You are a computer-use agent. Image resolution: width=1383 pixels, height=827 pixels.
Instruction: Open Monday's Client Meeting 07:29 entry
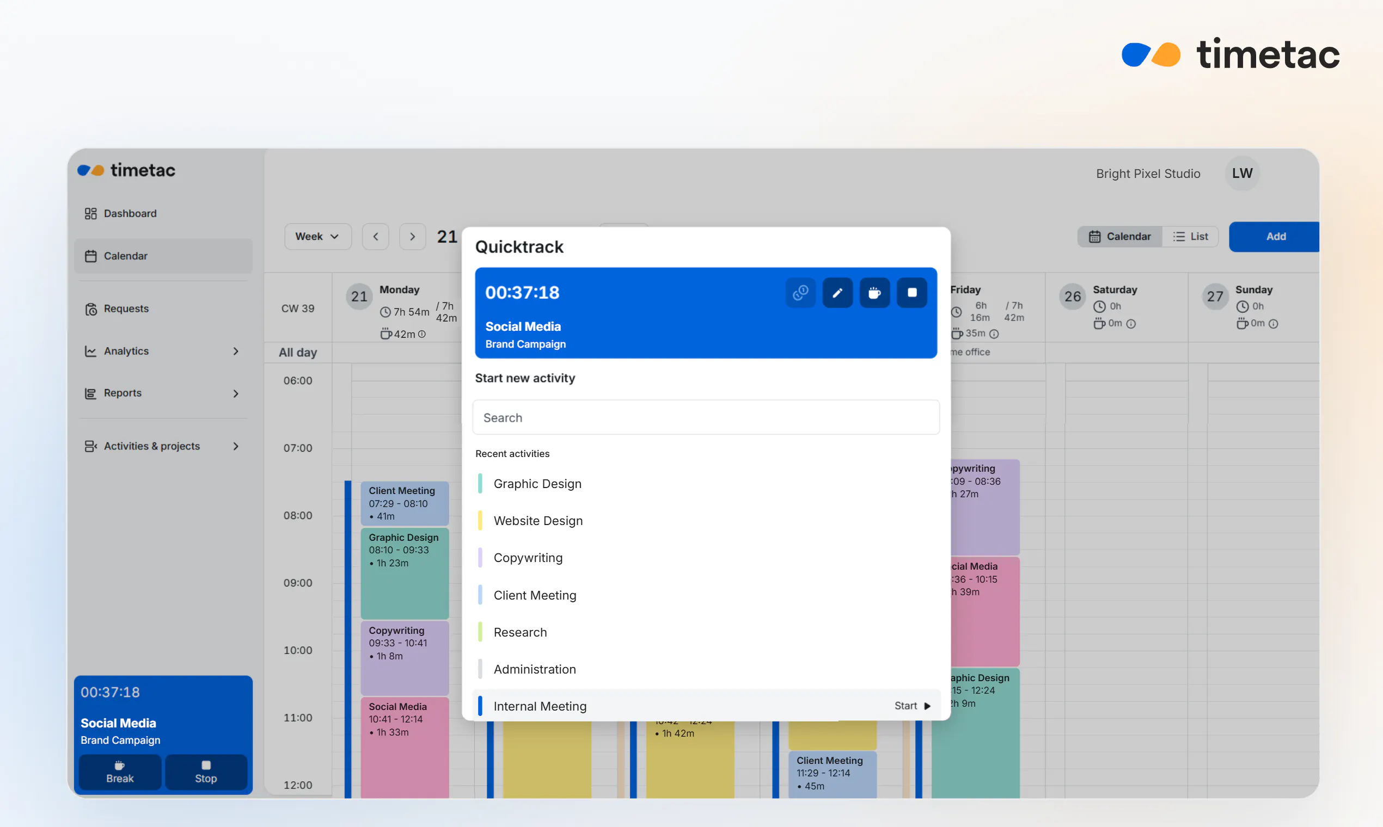(405, 503)
